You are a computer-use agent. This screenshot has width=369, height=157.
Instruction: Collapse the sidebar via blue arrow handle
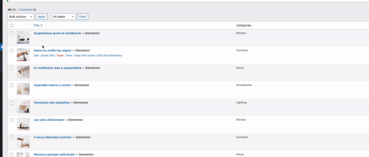point(1,47)
